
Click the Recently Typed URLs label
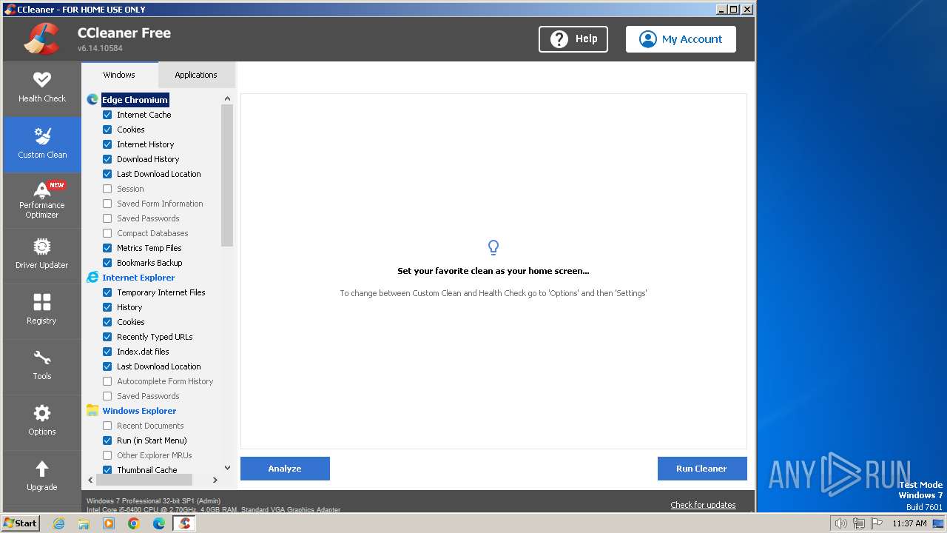(x=155, y=337)
